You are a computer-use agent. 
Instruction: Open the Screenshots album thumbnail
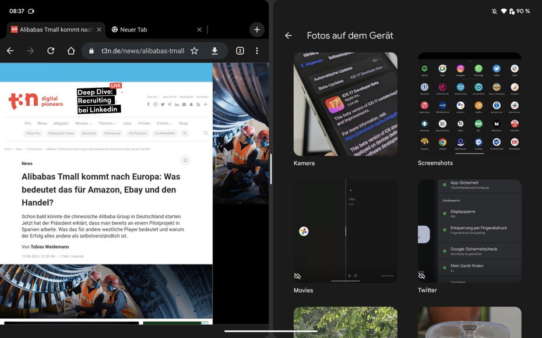pyautogui.click(x=469, y=104)
